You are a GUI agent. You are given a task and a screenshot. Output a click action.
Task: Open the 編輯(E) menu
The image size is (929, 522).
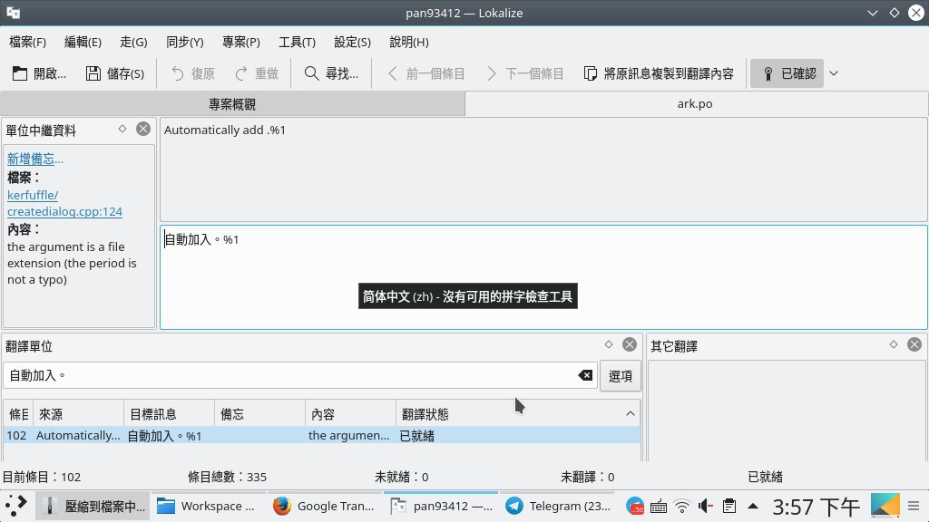83,42
